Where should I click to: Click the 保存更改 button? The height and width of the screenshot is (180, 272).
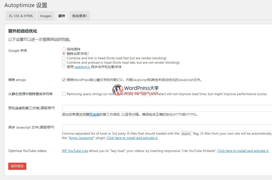pos(17,166)
